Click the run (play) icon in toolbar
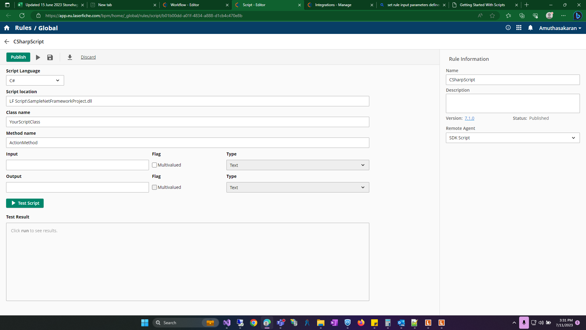The image size is (586, 330). coord(38,57)
